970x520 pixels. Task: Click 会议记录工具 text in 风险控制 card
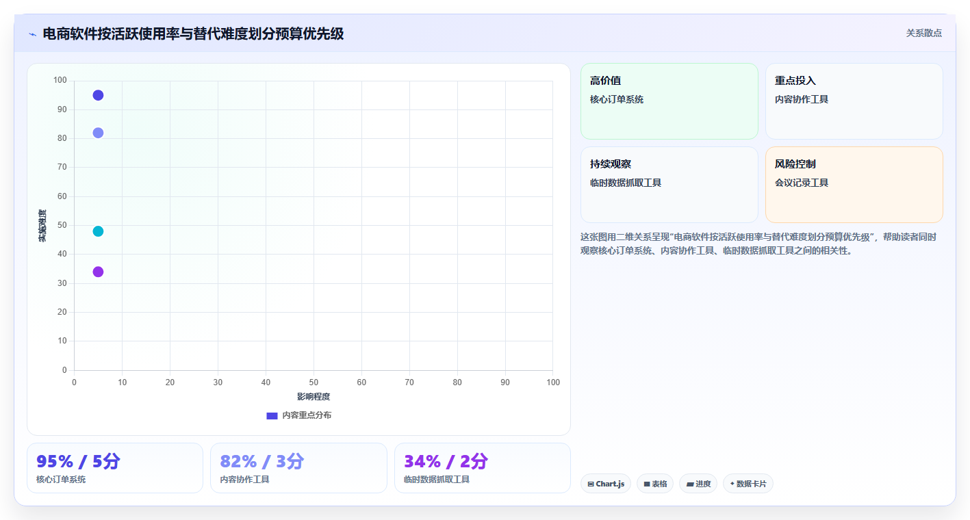click(802, 183)
